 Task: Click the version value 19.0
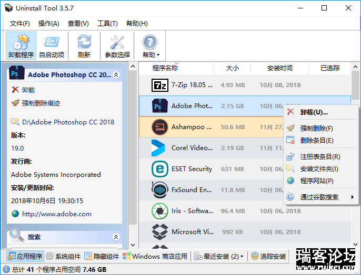17,149
